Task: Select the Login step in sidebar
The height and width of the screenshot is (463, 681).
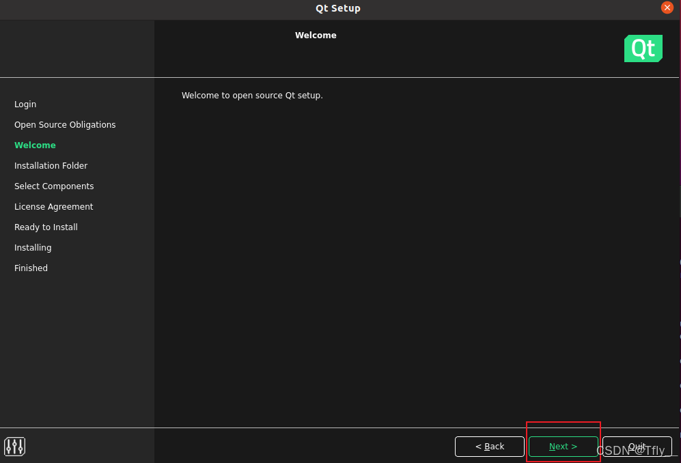Action: [x=25, y=104]
